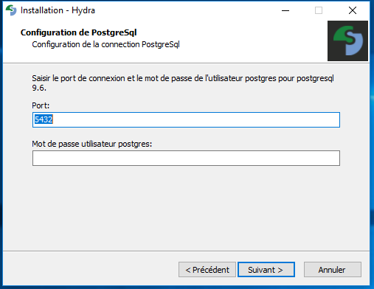Click the "9.6." version text
The height and width of the screenshot is (289, 374).
click(x=39, y=88)
